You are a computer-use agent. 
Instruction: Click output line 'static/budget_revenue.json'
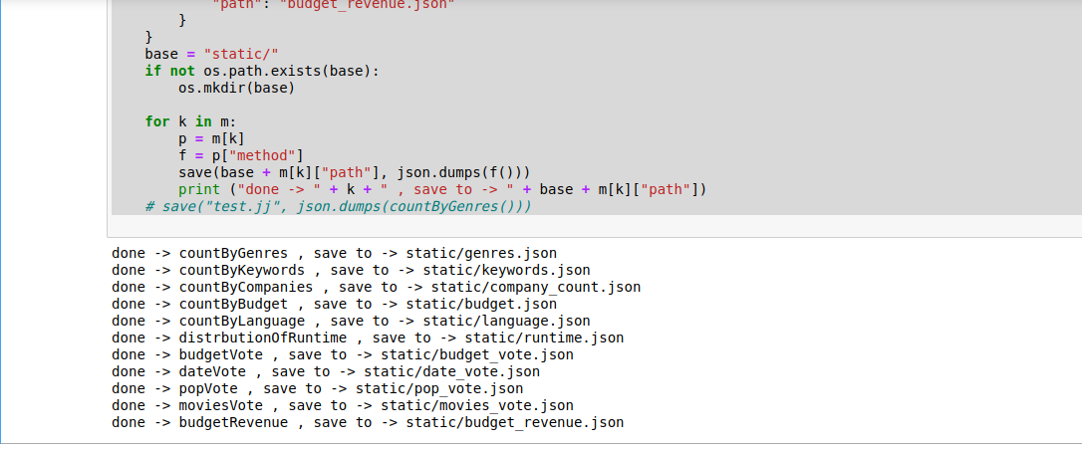(368, 422)
